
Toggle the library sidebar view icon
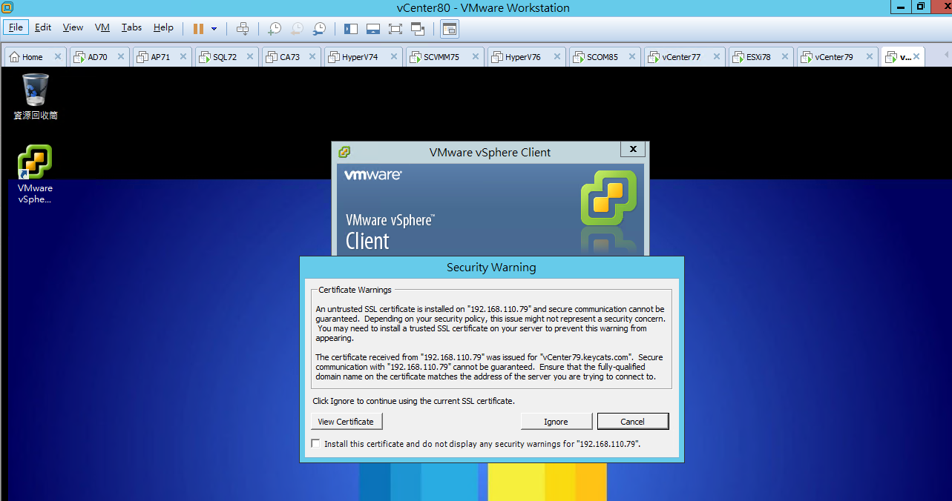click(351, 28)
